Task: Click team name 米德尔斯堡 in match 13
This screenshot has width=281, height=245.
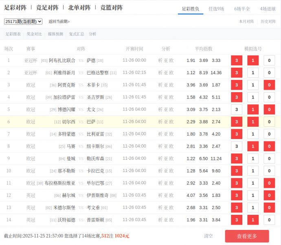Action: point(64,208)
